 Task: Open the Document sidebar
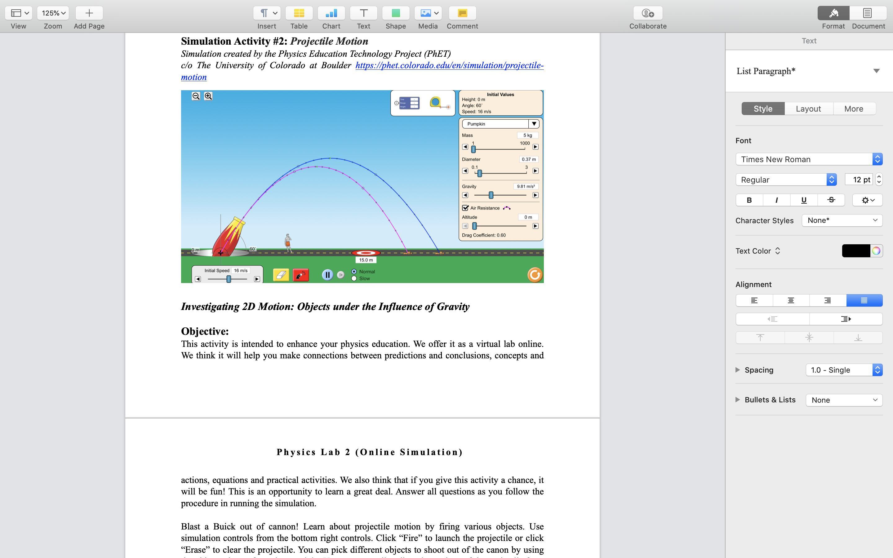[x=867, y=13]
